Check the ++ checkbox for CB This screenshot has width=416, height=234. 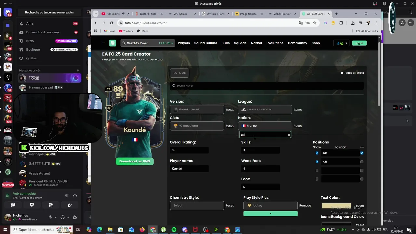362,162
